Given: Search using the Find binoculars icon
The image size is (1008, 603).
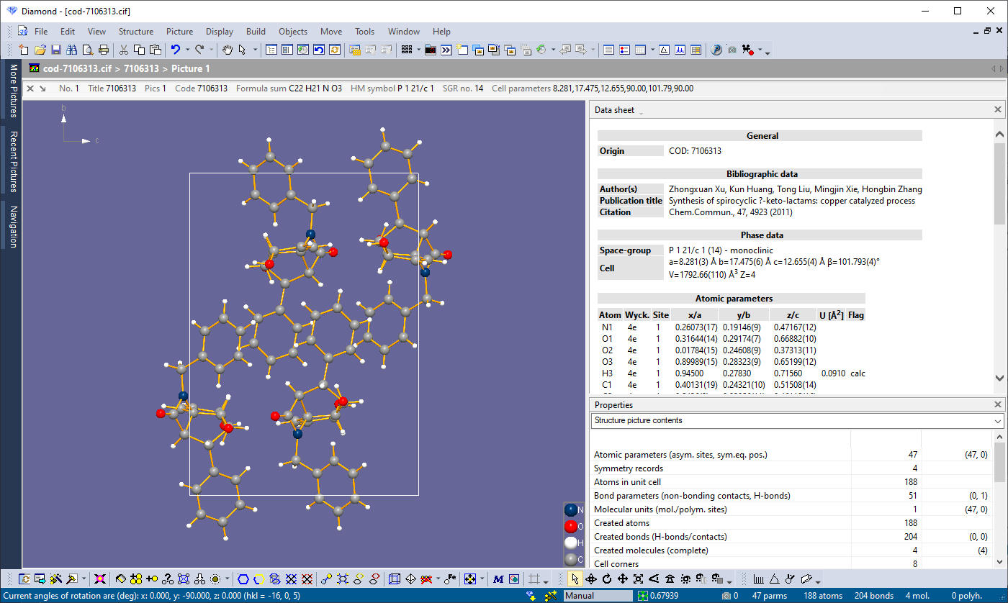Looking at the screenshot, I should click(71, 50).
